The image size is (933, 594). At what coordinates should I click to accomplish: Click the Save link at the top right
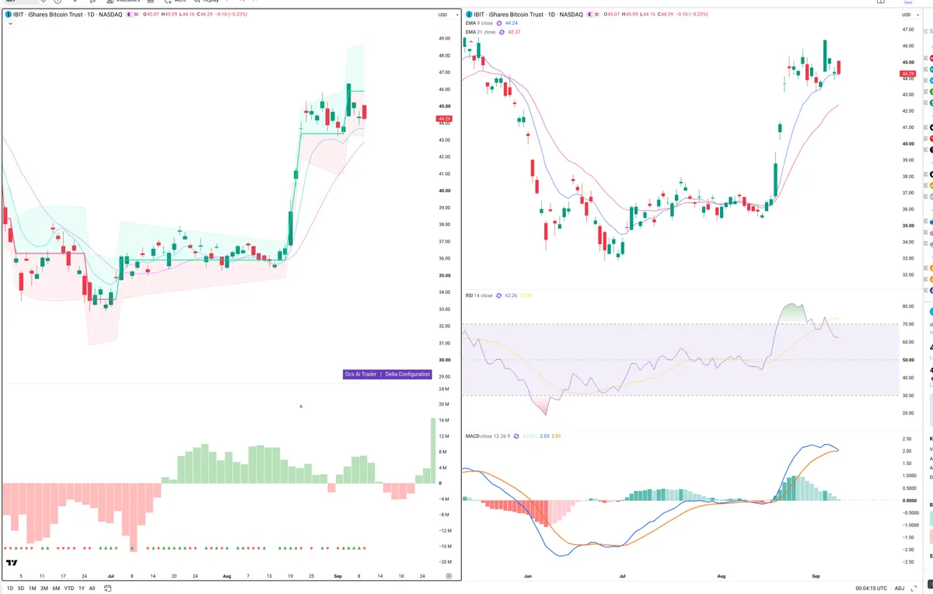[x=907, y=2]
